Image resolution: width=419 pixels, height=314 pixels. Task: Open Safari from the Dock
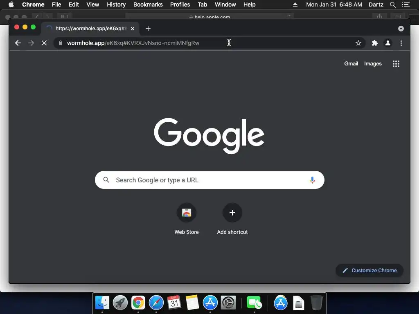tap(156, 303)
